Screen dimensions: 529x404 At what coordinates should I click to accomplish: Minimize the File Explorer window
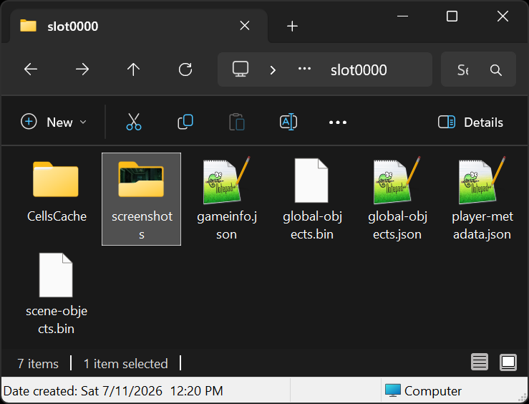click(x=402, y=16)
